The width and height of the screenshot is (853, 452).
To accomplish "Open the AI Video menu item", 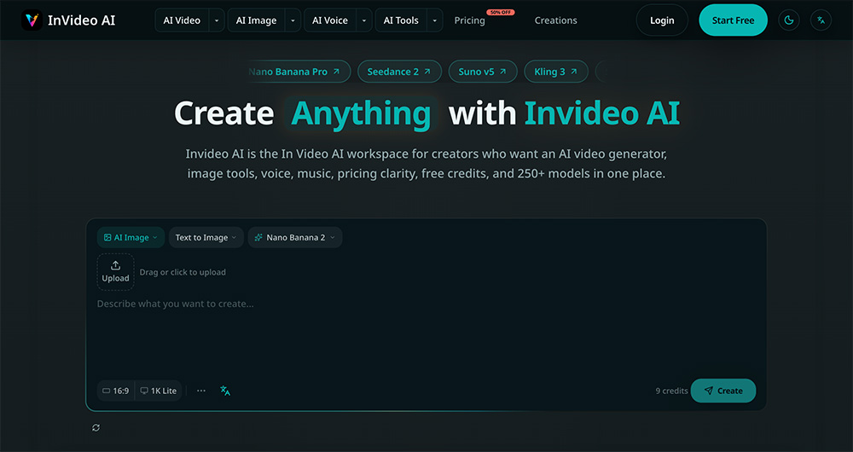I will (x=182, y=20).
